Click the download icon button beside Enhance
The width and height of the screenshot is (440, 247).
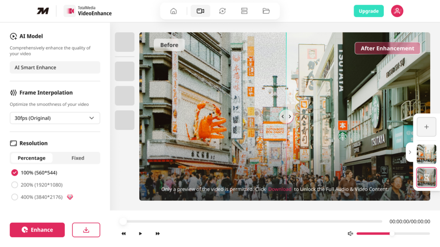86,230
